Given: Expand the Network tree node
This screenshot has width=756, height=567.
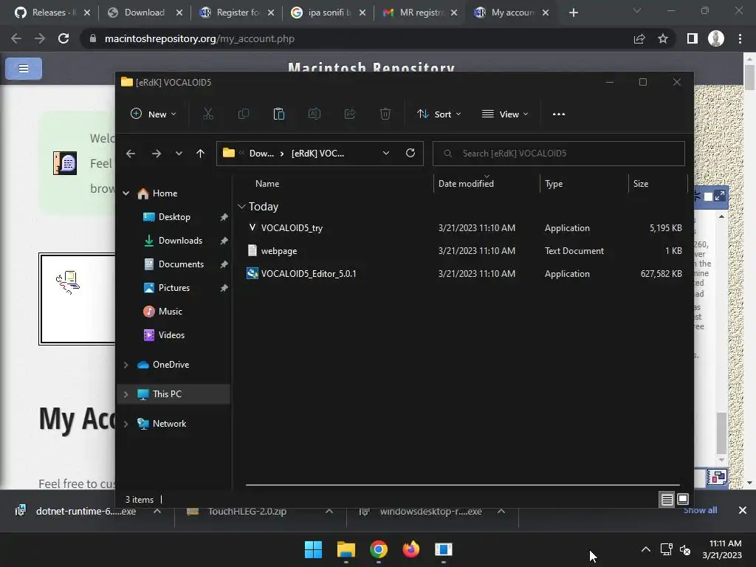Looking at the screenshot, I should coord(126,424).
